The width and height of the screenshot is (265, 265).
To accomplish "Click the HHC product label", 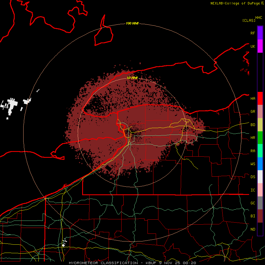I will pyautogui.click(x=259, y=18).
